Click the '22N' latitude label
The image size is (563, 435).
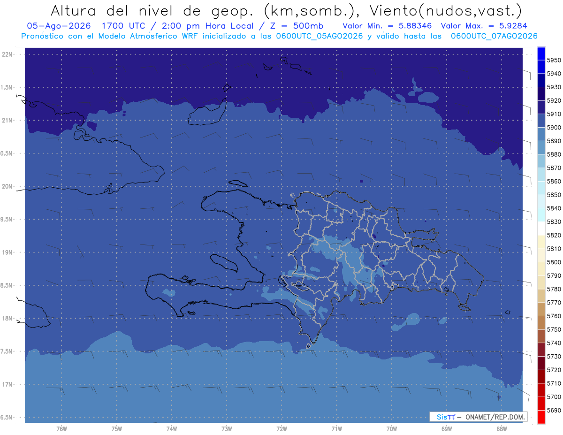pos(8,54)
